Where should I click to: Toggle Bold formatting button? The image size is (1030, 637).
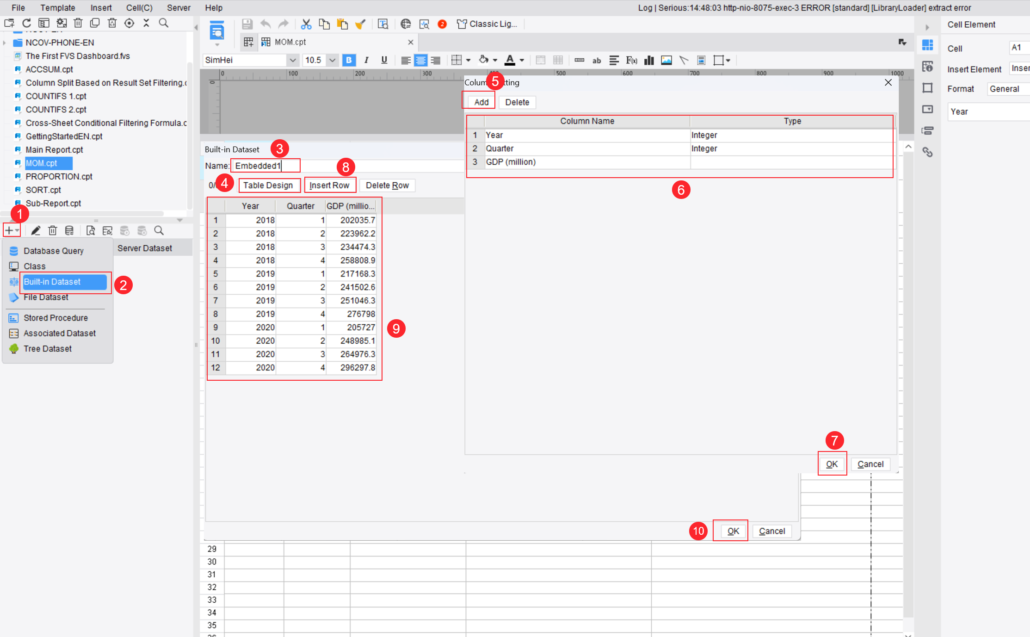(349, 60)
